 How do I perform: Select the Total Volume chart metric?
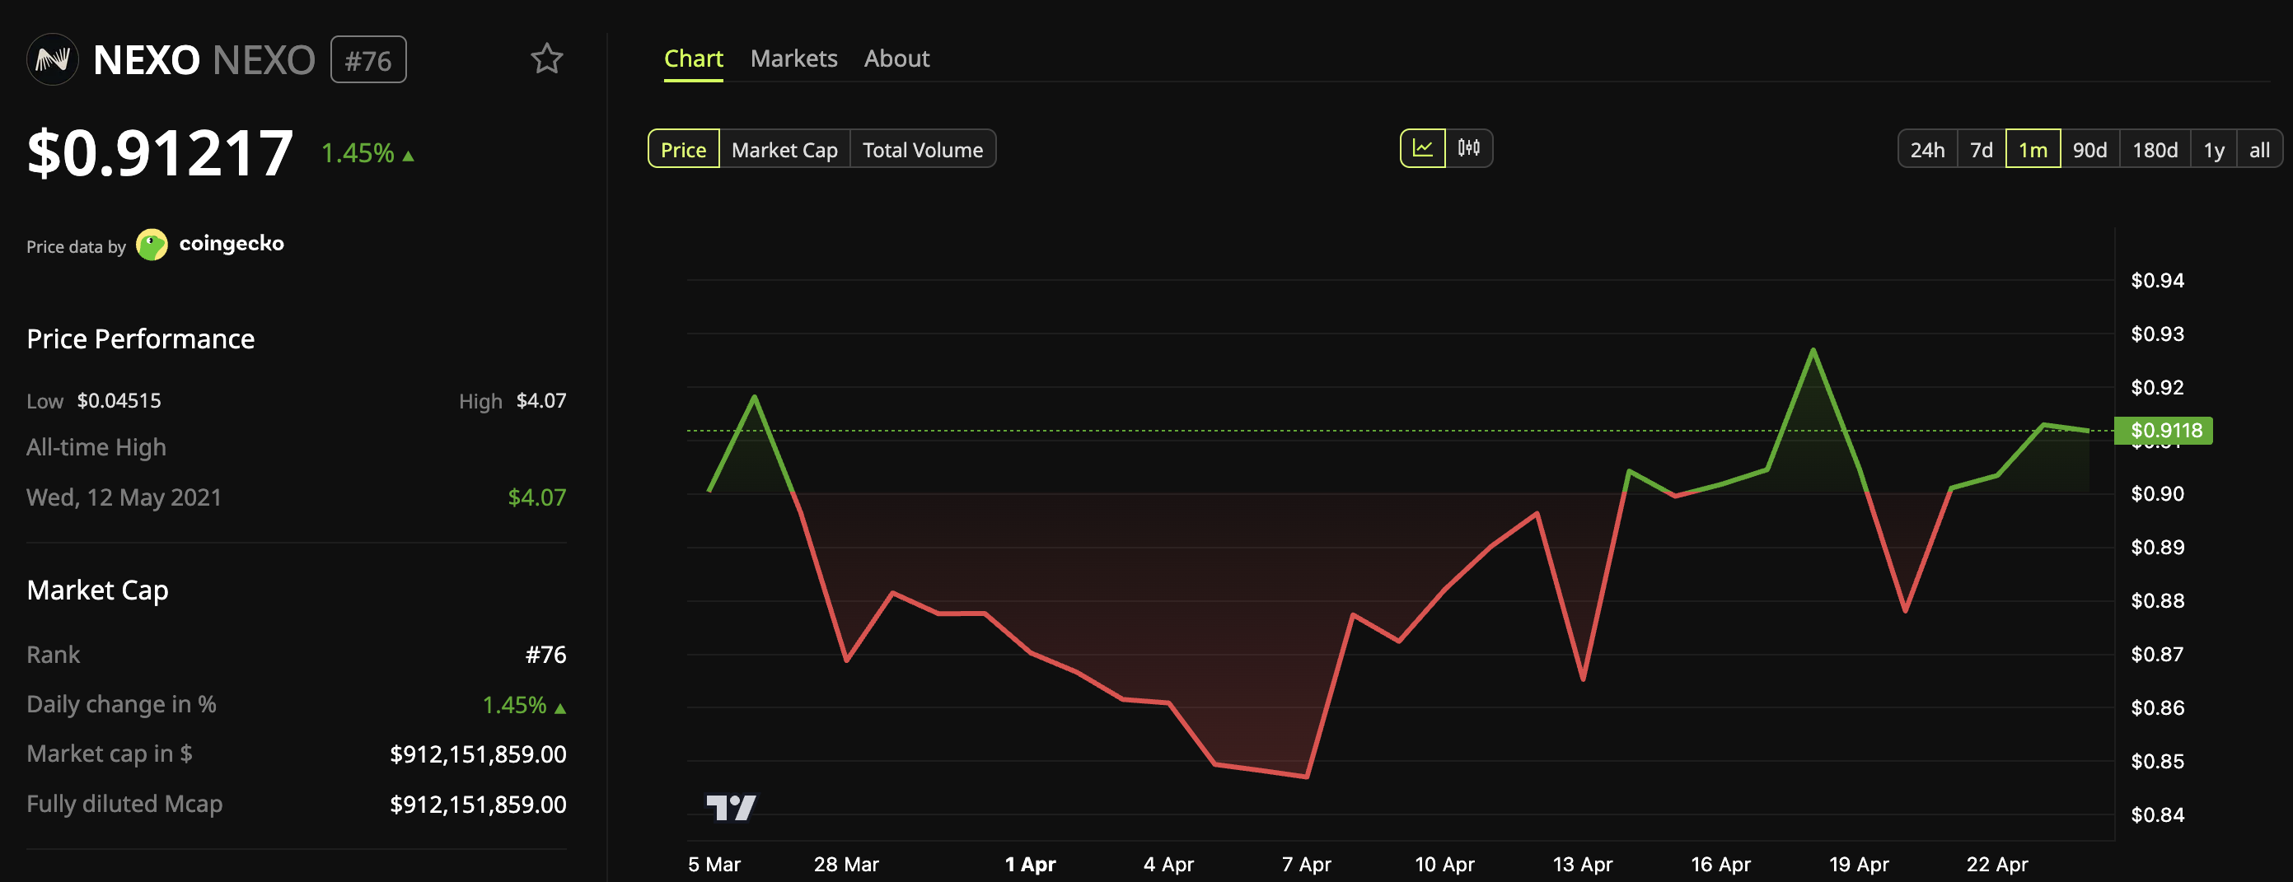pyautogui.click(x=923, y=150)
